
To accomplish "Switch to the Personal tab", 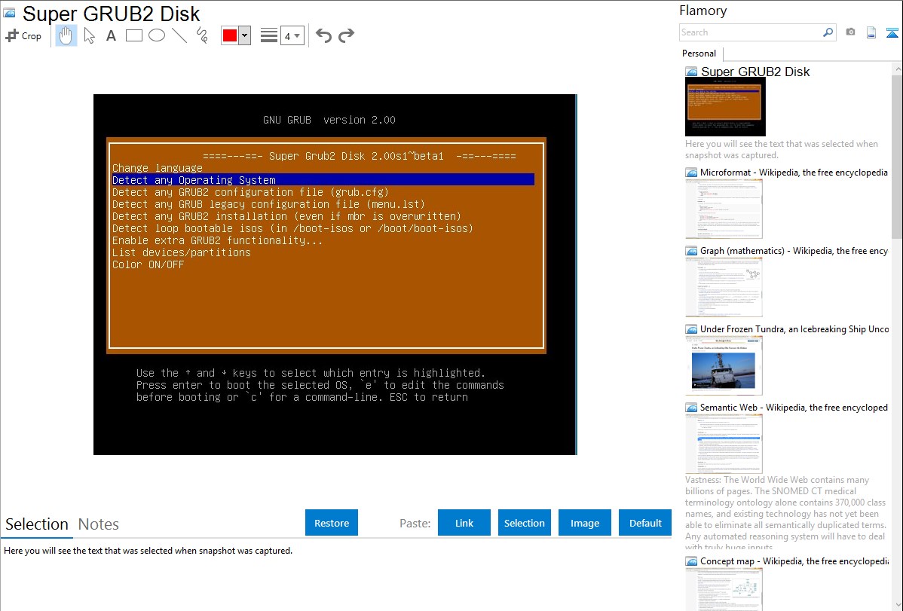I will click(699, 53).
